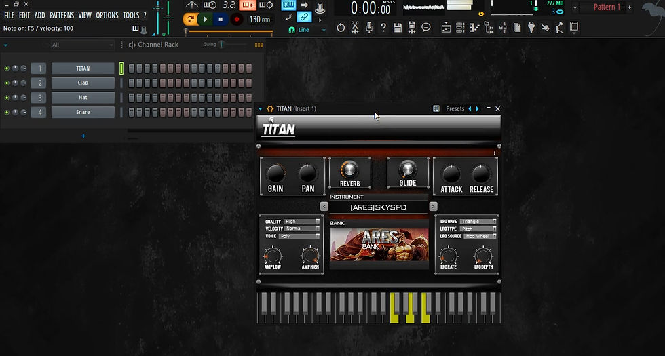Open the project info speech bubble icon
This screenshot has height=356, width=665.
point(426,28)
